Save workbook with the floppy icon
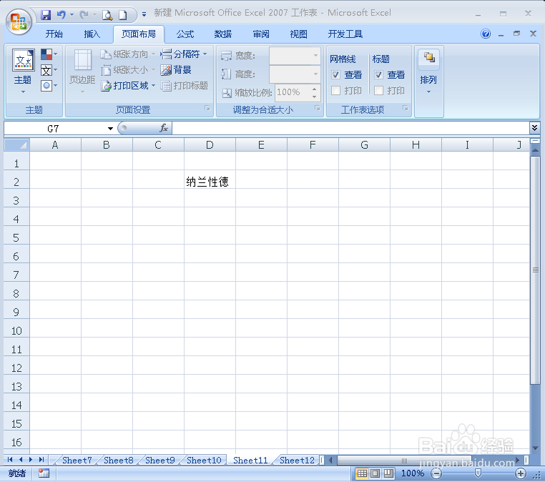 pos(46,14)
